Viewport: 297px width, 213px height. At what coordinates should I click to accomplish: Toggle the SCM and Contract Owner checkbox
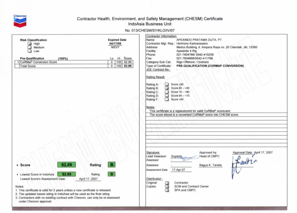(x=167, y=186)
